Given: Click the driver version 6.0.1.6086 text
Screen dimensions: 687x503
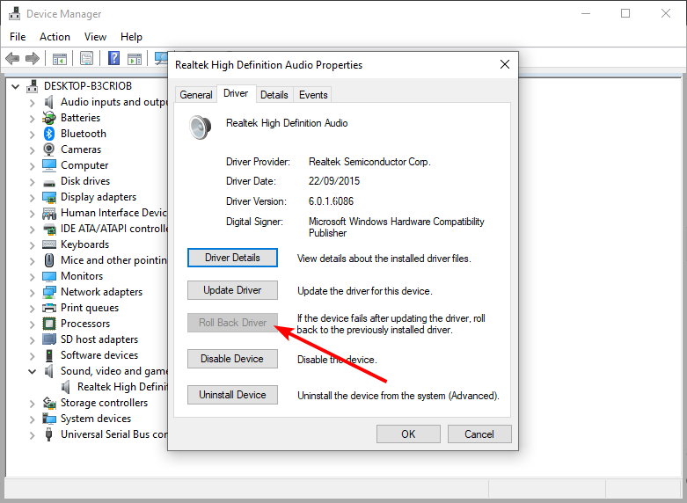Looking at the screenshot, I should 331,201.
